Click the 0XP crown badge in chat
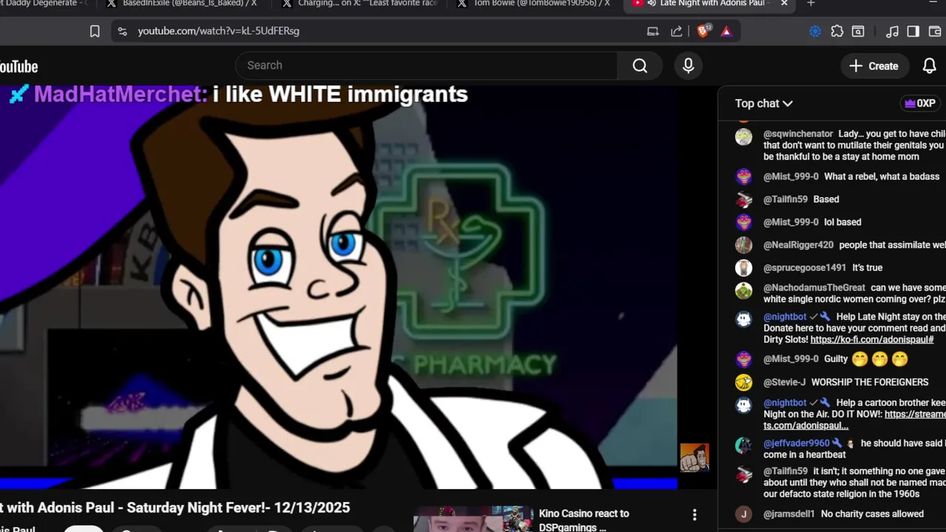946x532 pixels. [x=920, y=103]
